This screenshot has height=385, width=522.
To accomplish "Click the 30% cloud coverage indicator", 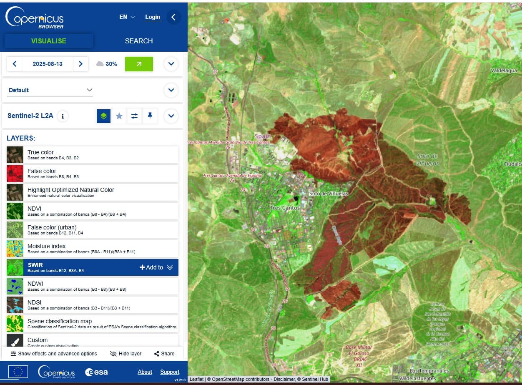I will [107, 64].
